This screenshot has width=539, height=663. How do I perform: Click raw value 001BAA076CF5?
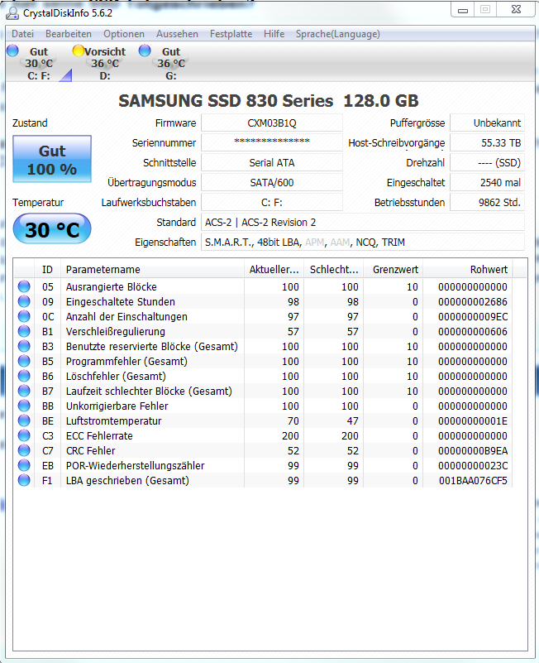473,480
